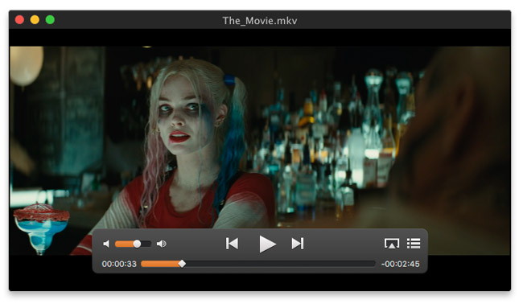523x308 pixels.
Task: Seek to the middle of the progress bar
Action: click(x=258, y=264)
